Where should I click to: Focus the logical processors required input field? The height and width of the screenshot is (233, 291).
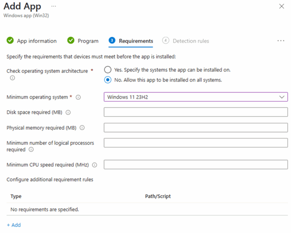[x=196, y=143]
